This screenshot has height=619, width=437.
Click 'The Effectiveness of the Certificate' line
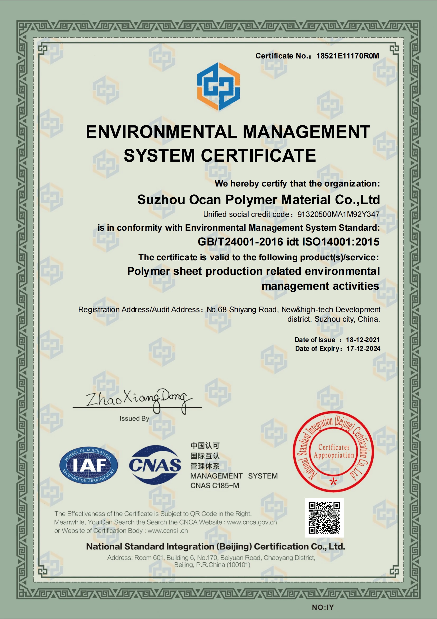click(153, 514)
